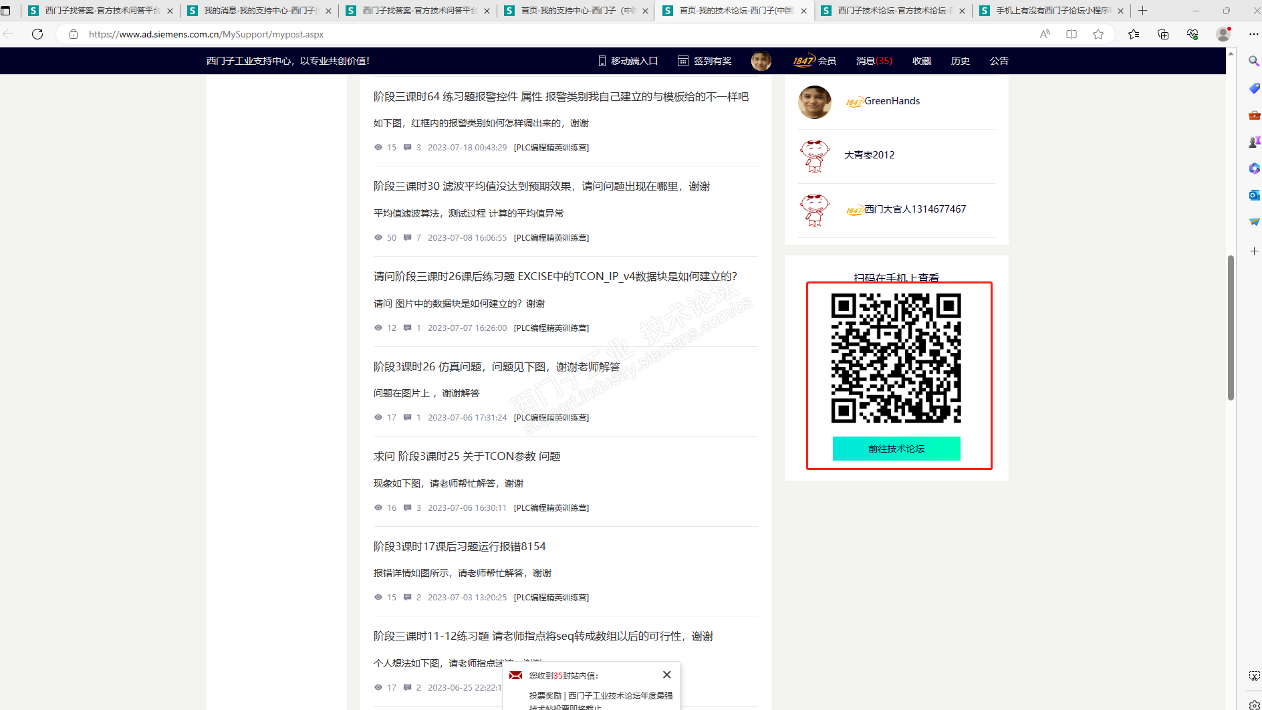View site information lock icon
Image resolution: width=1262 pixels, height=710 pixels.
point(74,34)
